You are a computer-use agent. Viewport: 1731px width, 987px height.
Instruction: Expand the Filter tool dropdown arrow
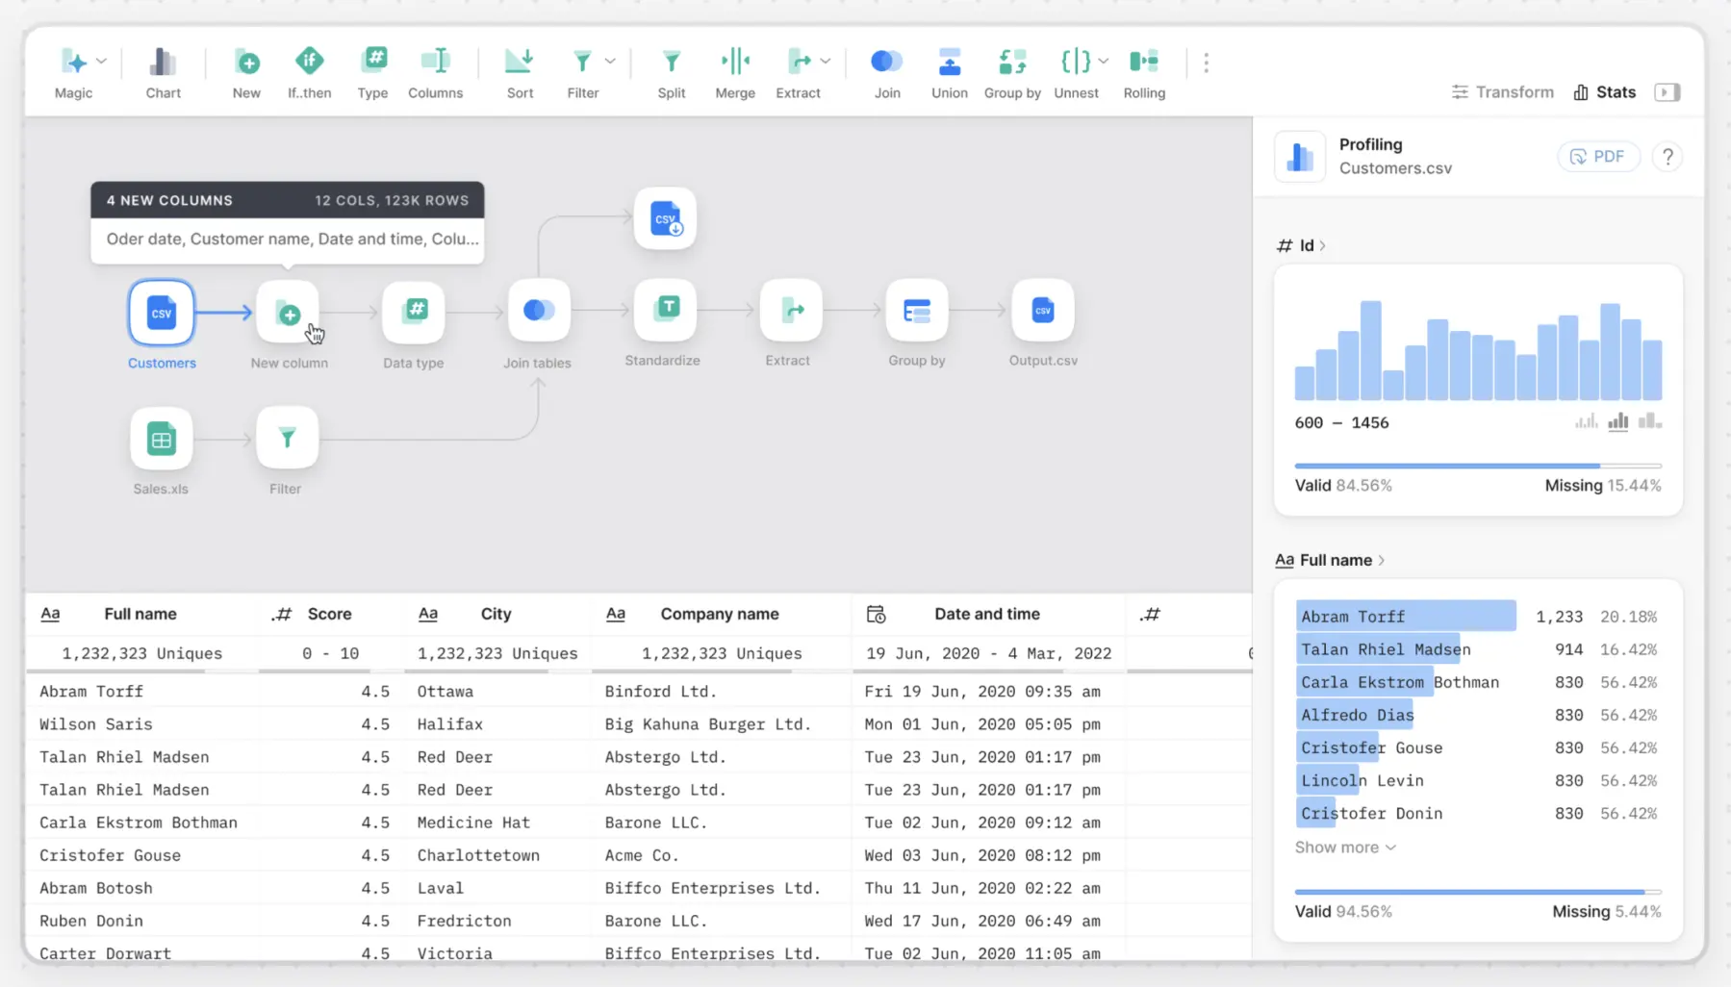[x=610, y=62]
